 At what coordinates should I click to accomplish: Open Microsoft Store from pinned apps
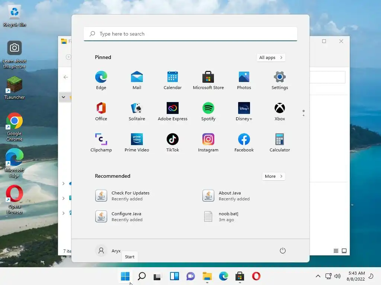[x=208, y=81]
